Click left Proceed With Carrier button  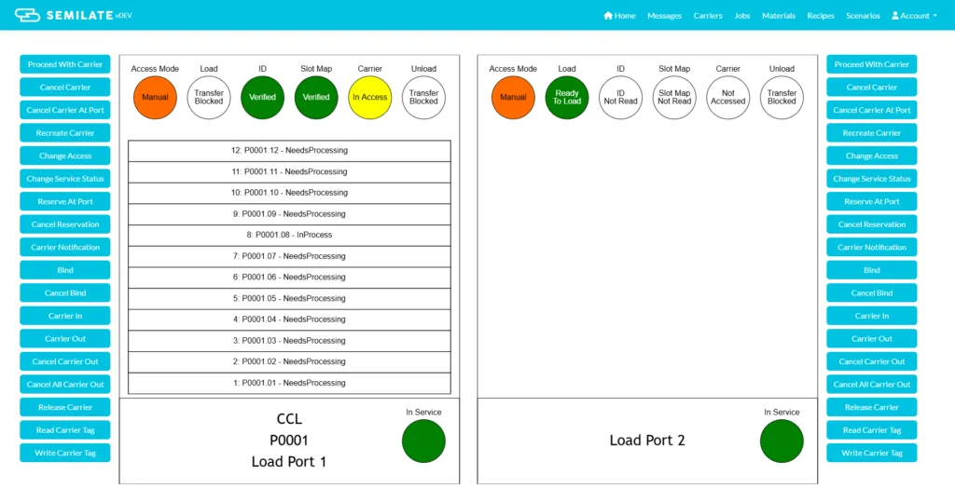(x=65, y=64)
